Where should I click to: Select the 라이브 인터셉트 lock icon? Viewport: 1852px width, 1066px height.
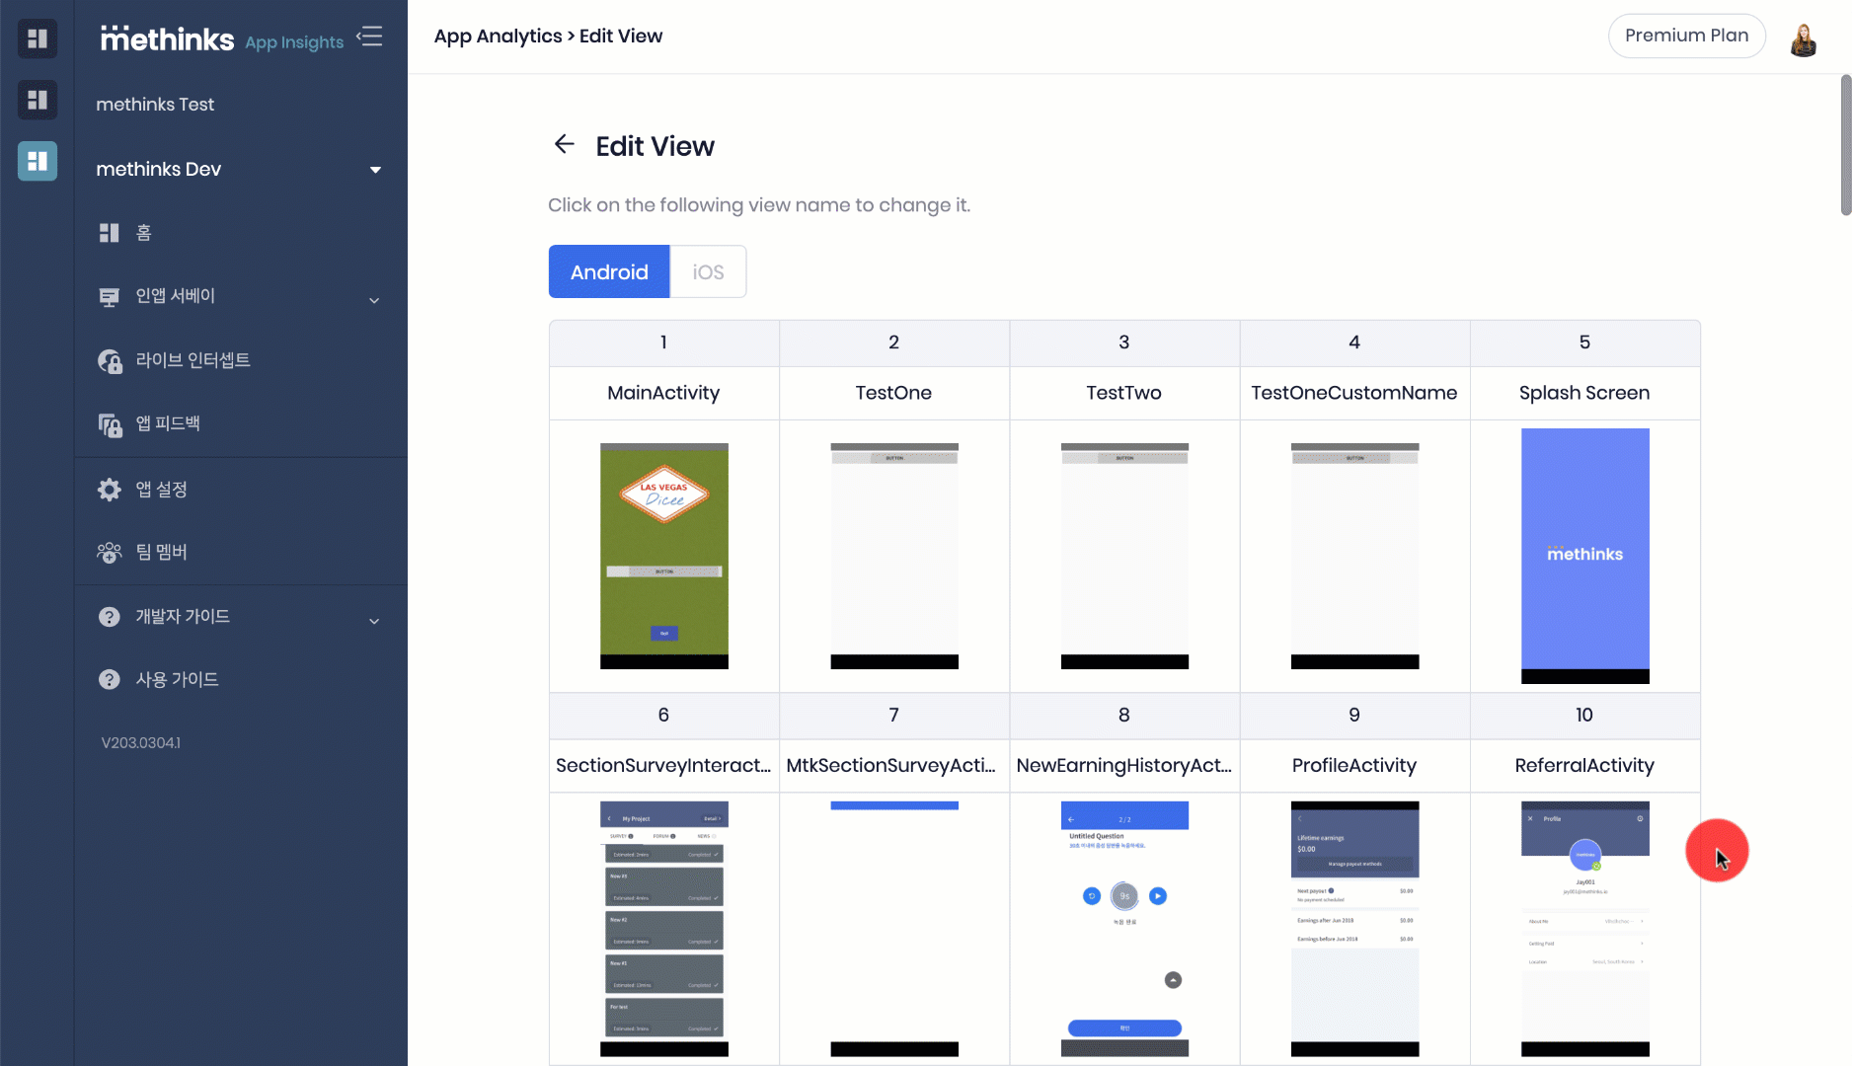click(x=109, y=360)
